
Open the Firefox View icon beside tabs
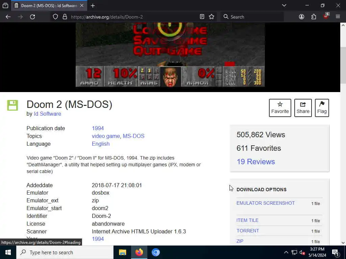point(5,5)
